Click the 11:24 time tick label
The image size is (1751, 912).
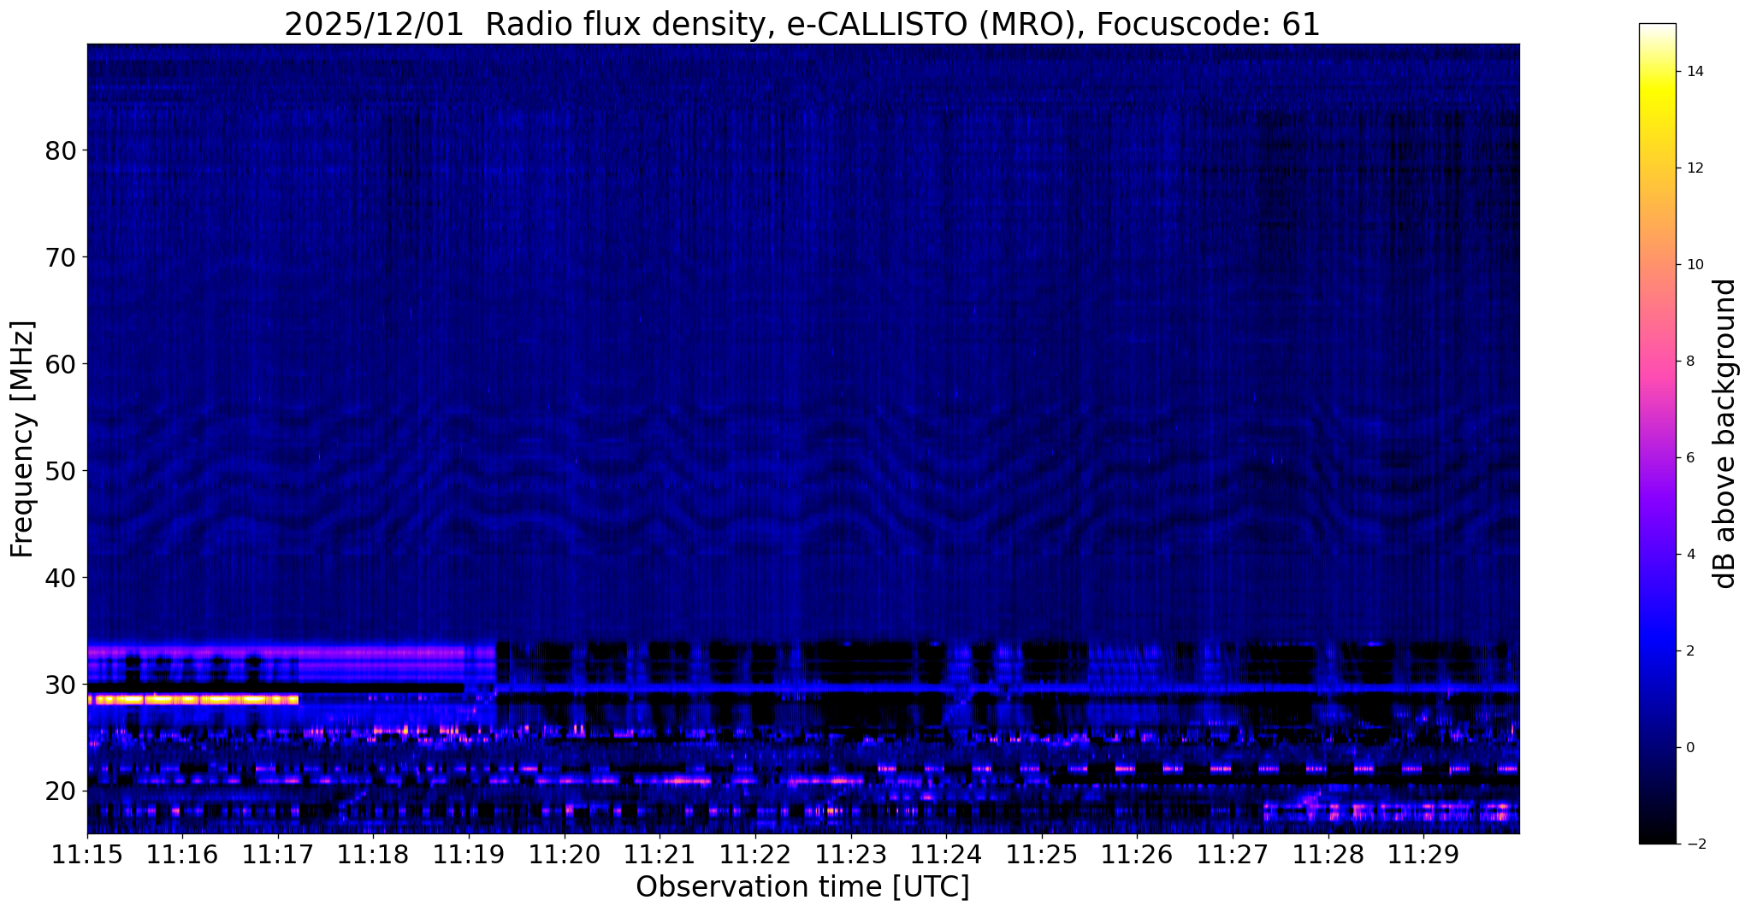click(x=945, y=854)
